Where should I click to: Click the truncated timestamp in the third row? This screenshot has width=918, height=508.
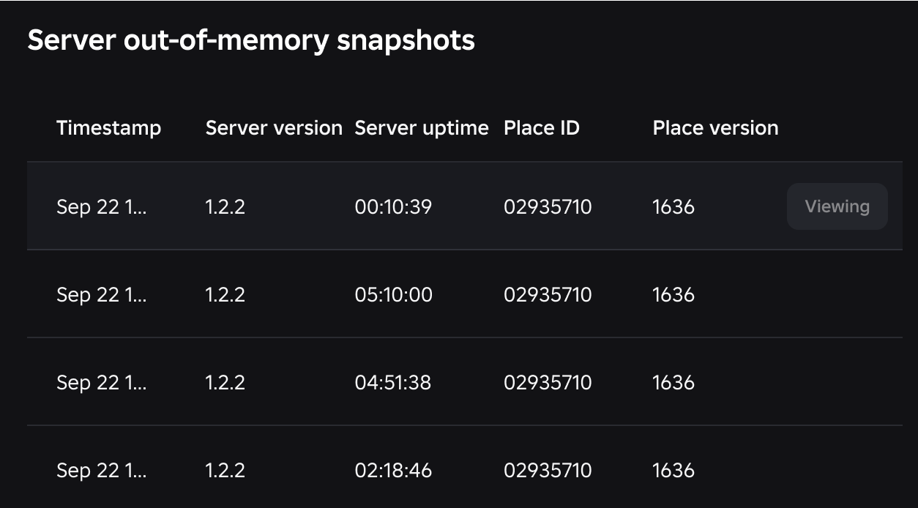pos(102,383)
